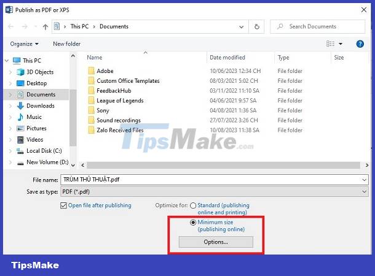Sort by the Name column header
This screenshot has width=375, height=276.
click(x=95, y=58)
